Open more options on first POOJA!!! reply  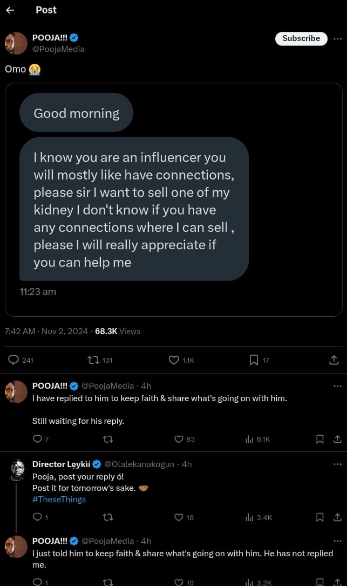[337, 386]
